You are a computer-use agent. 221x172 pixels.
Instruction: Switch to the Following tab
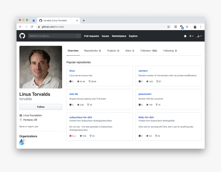pos(170,51)
